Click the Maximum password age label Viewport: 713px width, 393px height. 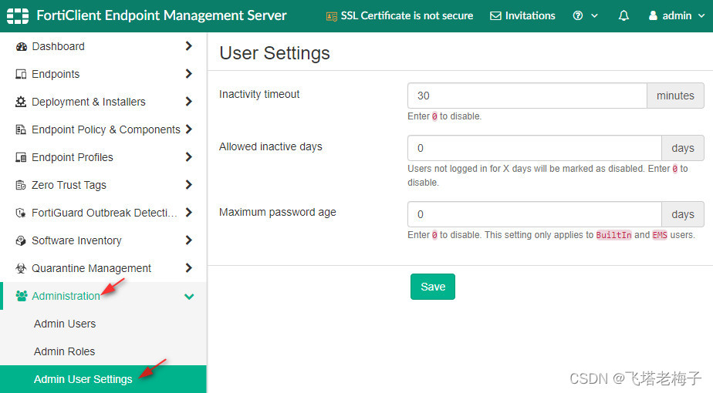click(x=277, y=212)
